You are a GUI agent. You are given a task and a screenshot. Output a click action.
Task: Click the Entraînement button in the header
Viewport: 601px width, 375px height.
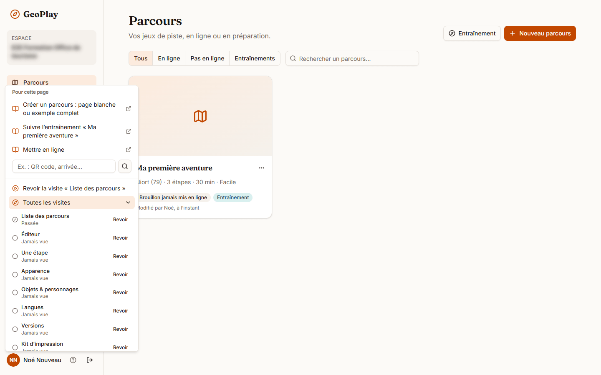tap(472, 33)
